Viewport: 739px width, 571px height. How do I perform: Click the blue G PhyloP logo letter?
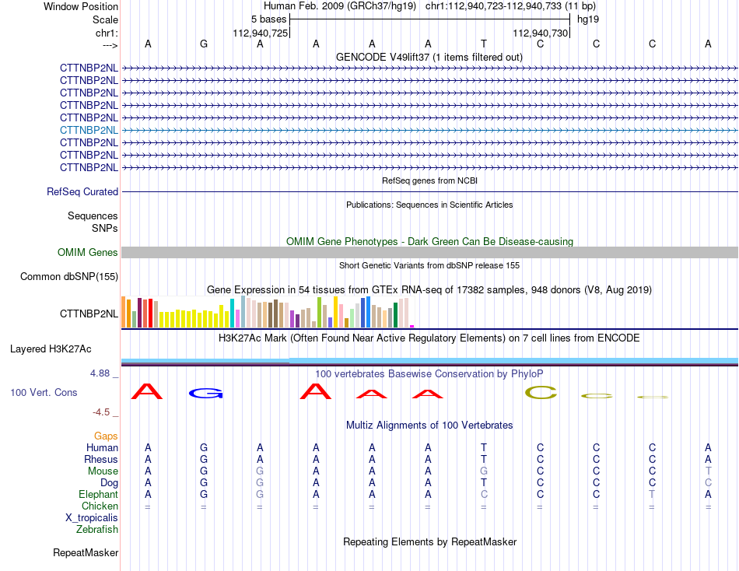[x=205, y=393]
